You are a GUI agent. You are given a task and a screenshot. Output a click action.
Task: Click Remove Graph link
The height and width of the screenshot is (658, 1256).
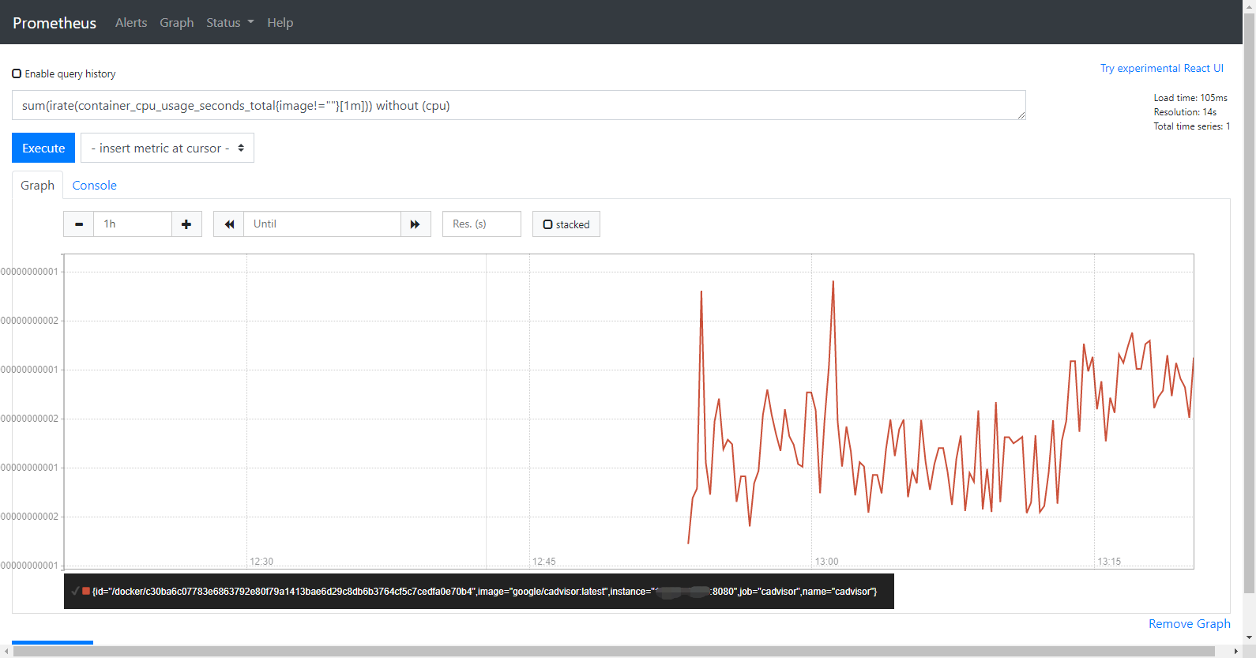pos(1190,623)
